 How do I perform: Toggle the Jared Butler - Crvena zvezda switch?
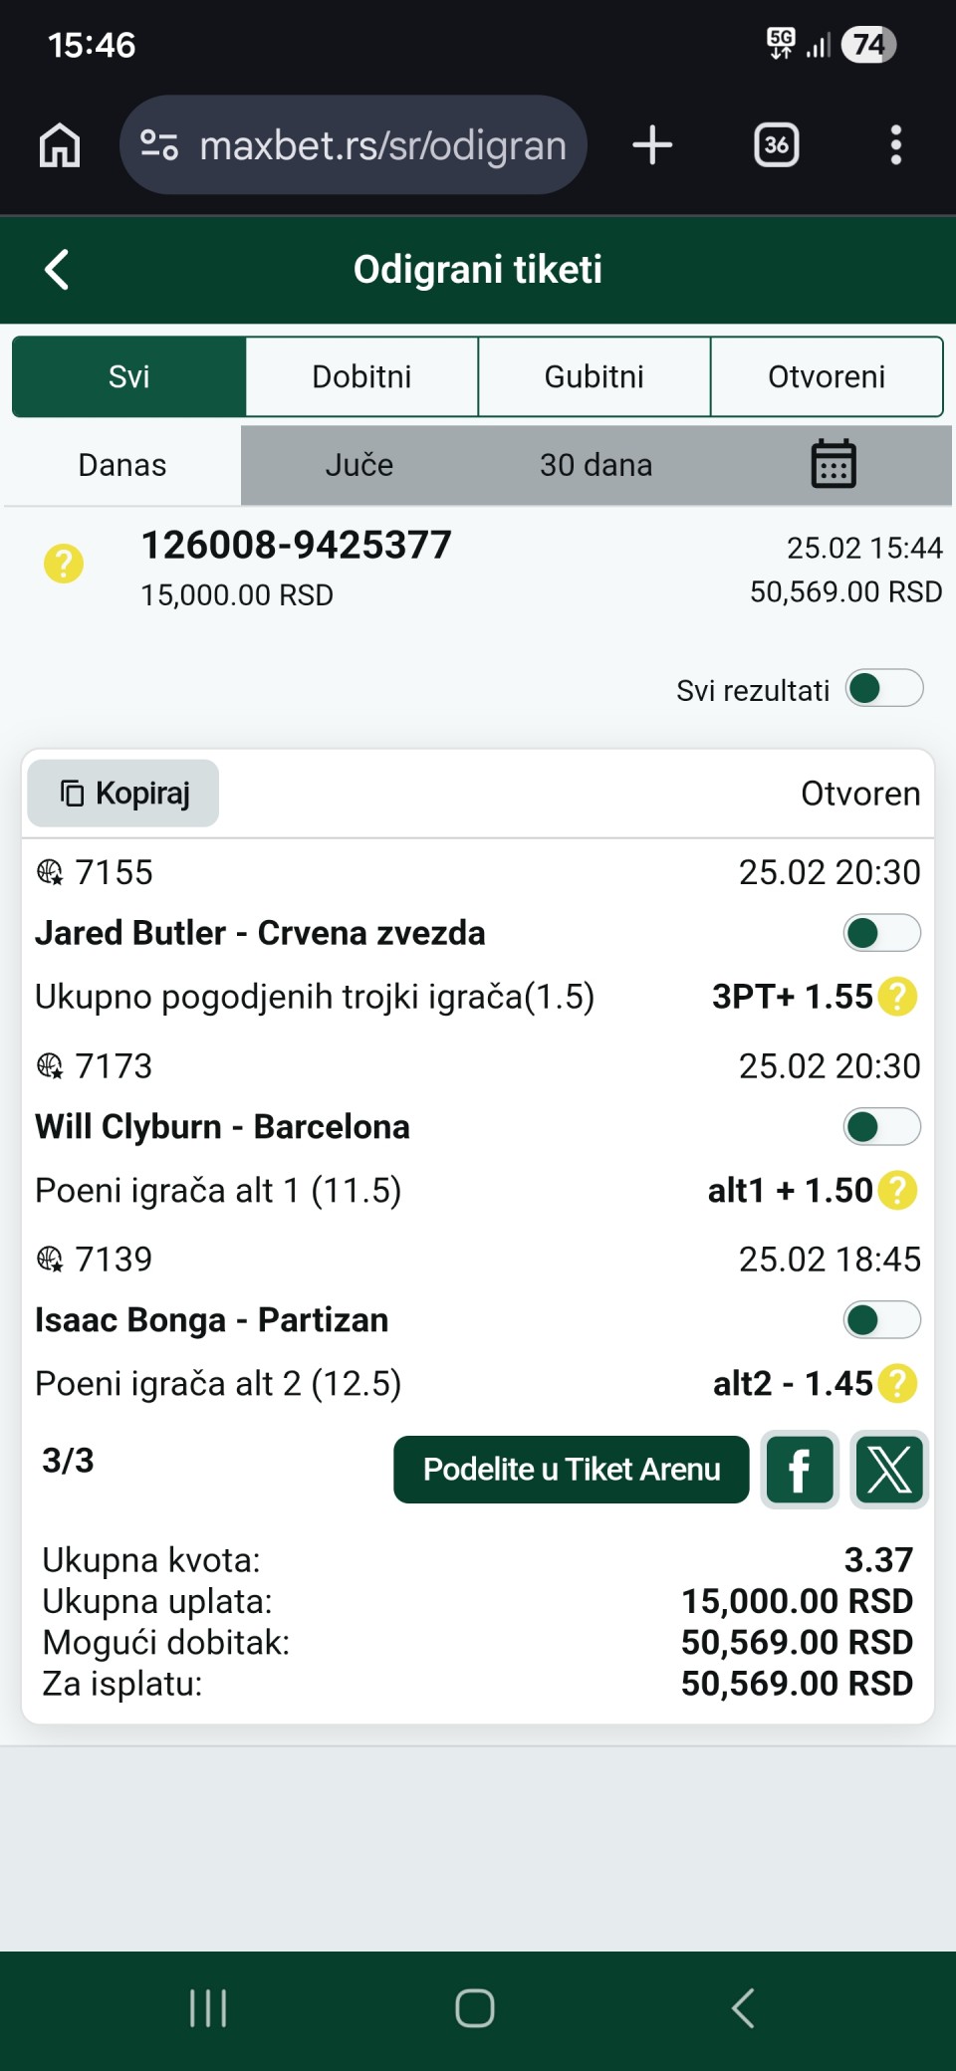coord(881,933)
